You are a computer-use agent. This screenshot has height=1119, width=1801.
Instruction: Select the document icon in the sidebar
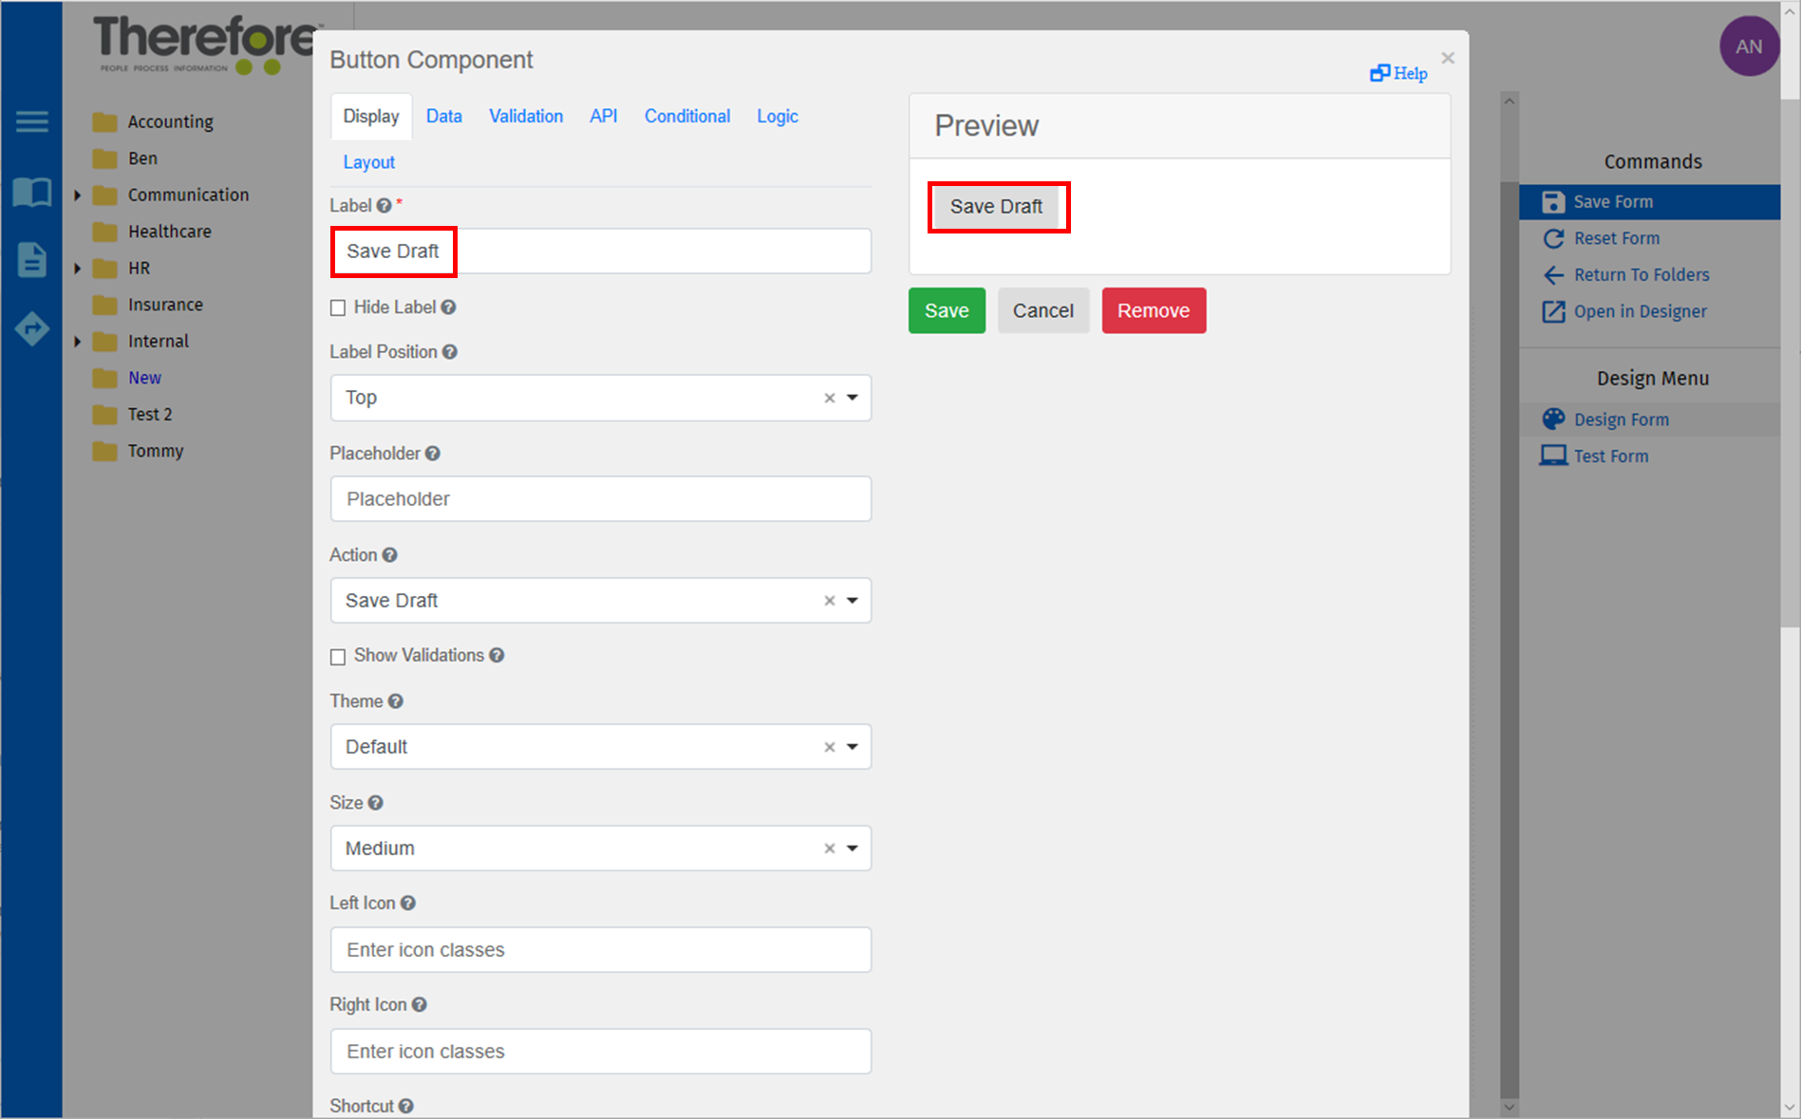(31, 260)
